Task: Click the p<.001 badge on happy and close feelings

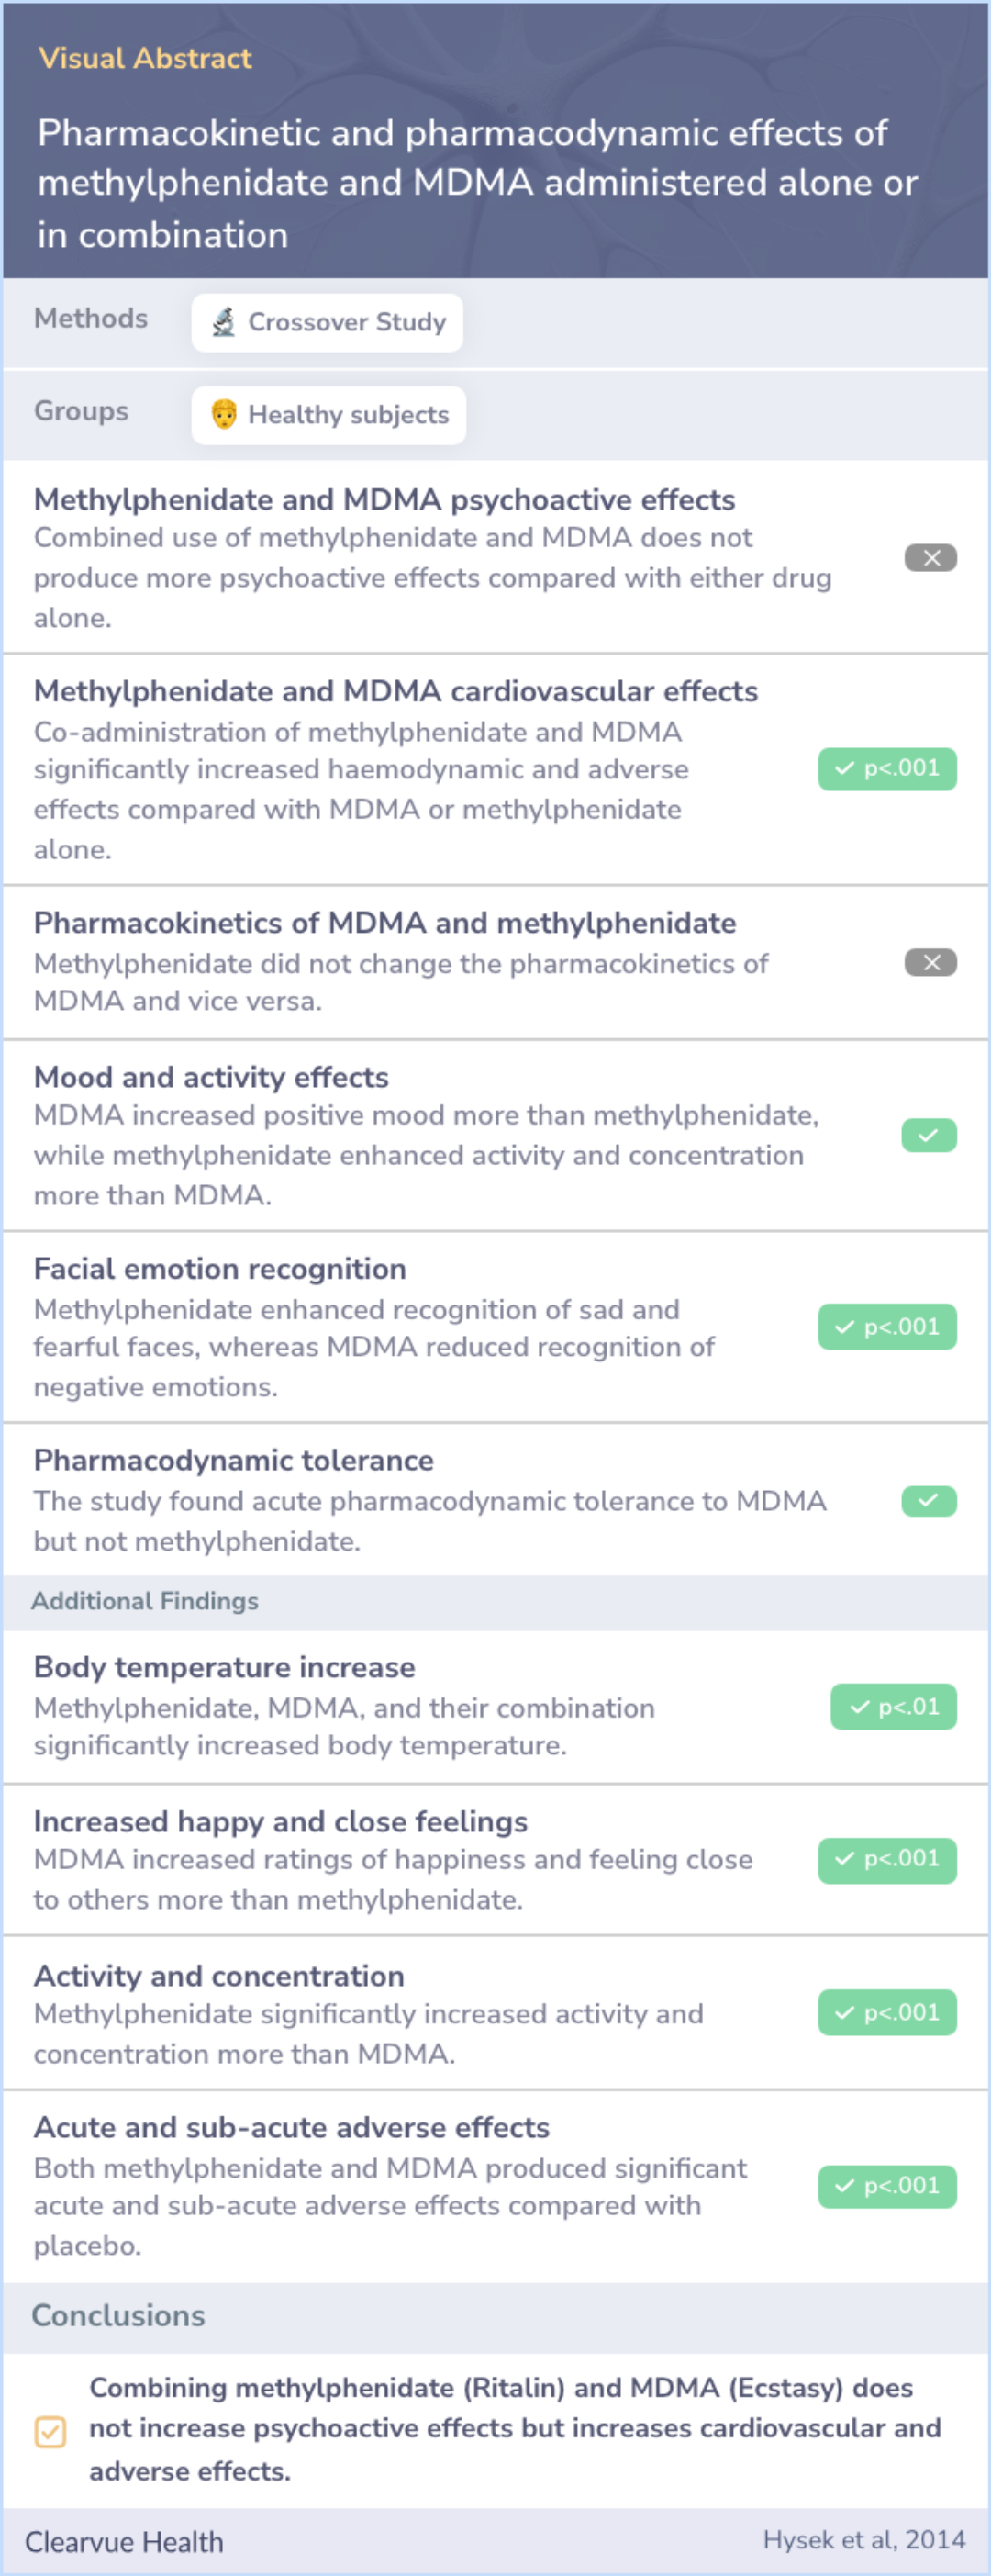Action: (x=887, y=1860)
